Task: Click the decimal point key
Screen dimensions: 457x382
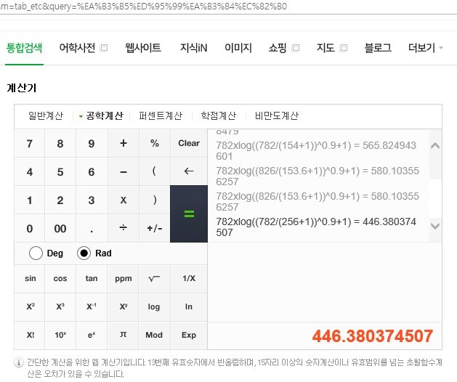Action: click(x=92, y=228)
